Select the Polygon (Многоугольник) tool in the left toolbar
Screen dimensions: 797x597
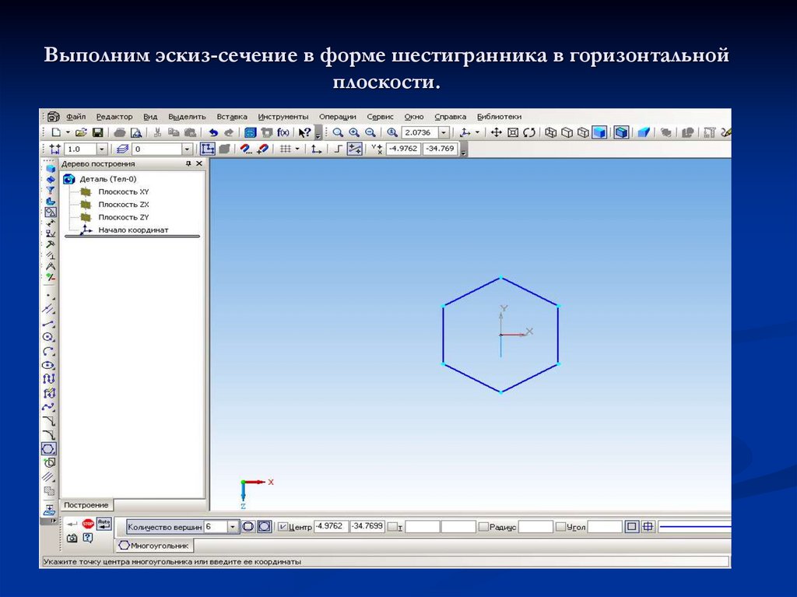tap(48, 448)
